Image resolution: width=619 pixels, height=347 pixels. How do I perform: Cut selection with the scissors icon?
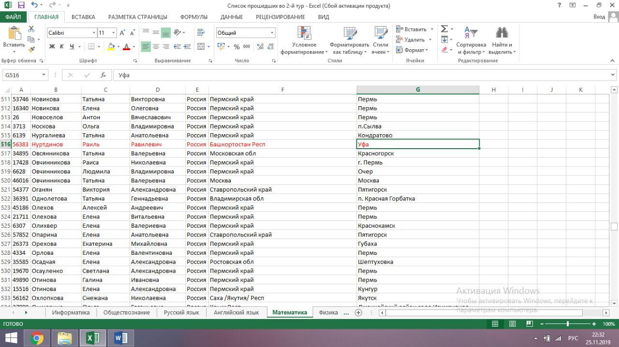point(31,29)
